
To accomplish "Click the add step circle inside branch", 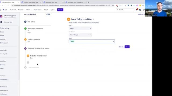I will click(28, 62).
